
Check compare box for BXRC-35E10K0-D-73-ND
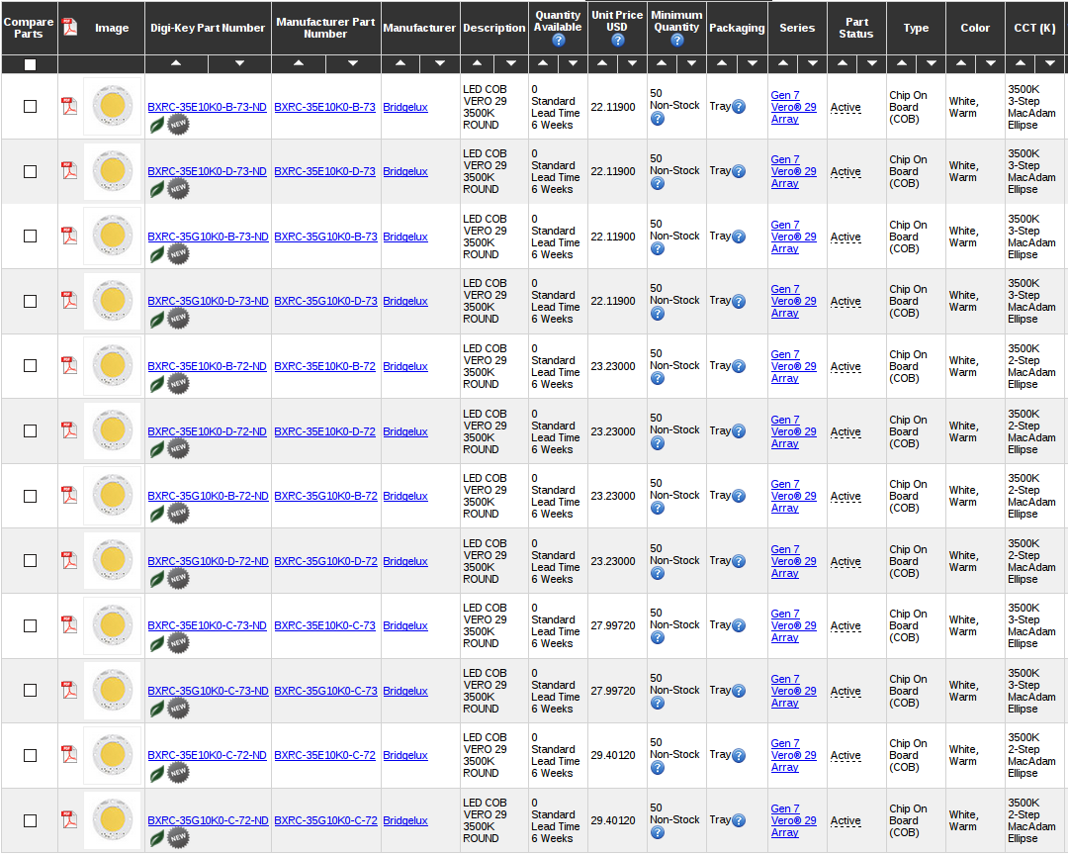(30, 171)
